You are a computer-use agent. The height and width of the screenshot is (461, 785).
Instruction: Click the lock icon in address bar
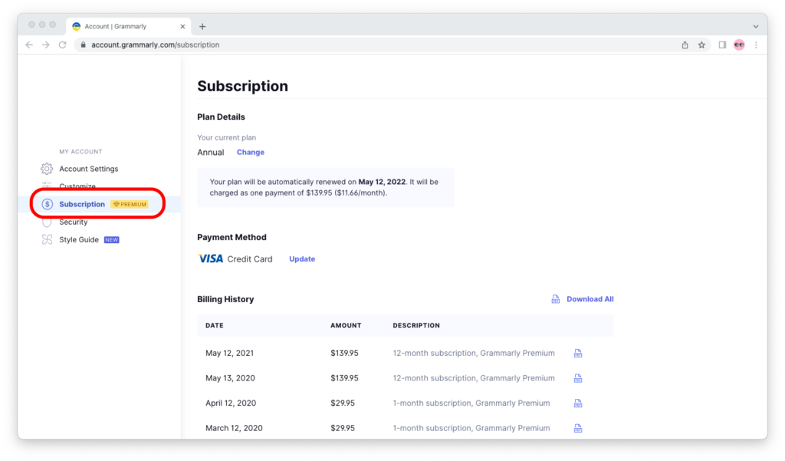click(x=83, y=45)
